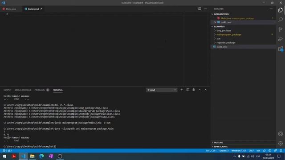The width and height of the screenshot is (285, 160).
Task: Open the clock and date 22/03/2021
Action: (268, 156)
